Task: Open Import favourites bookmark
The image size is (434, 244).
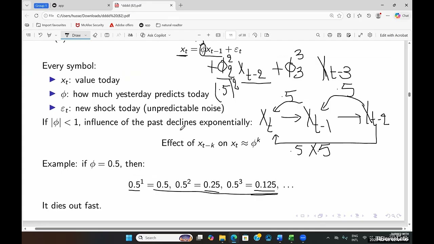Action: (x=51, y=25)
